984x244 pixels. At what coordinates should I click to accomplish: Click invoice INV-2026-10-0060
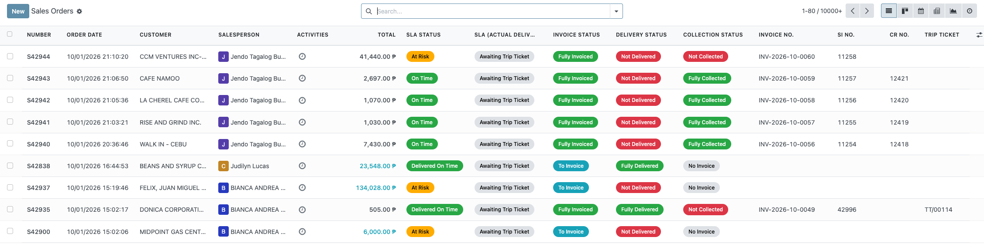pyautogui.click(x=787, y=57)
